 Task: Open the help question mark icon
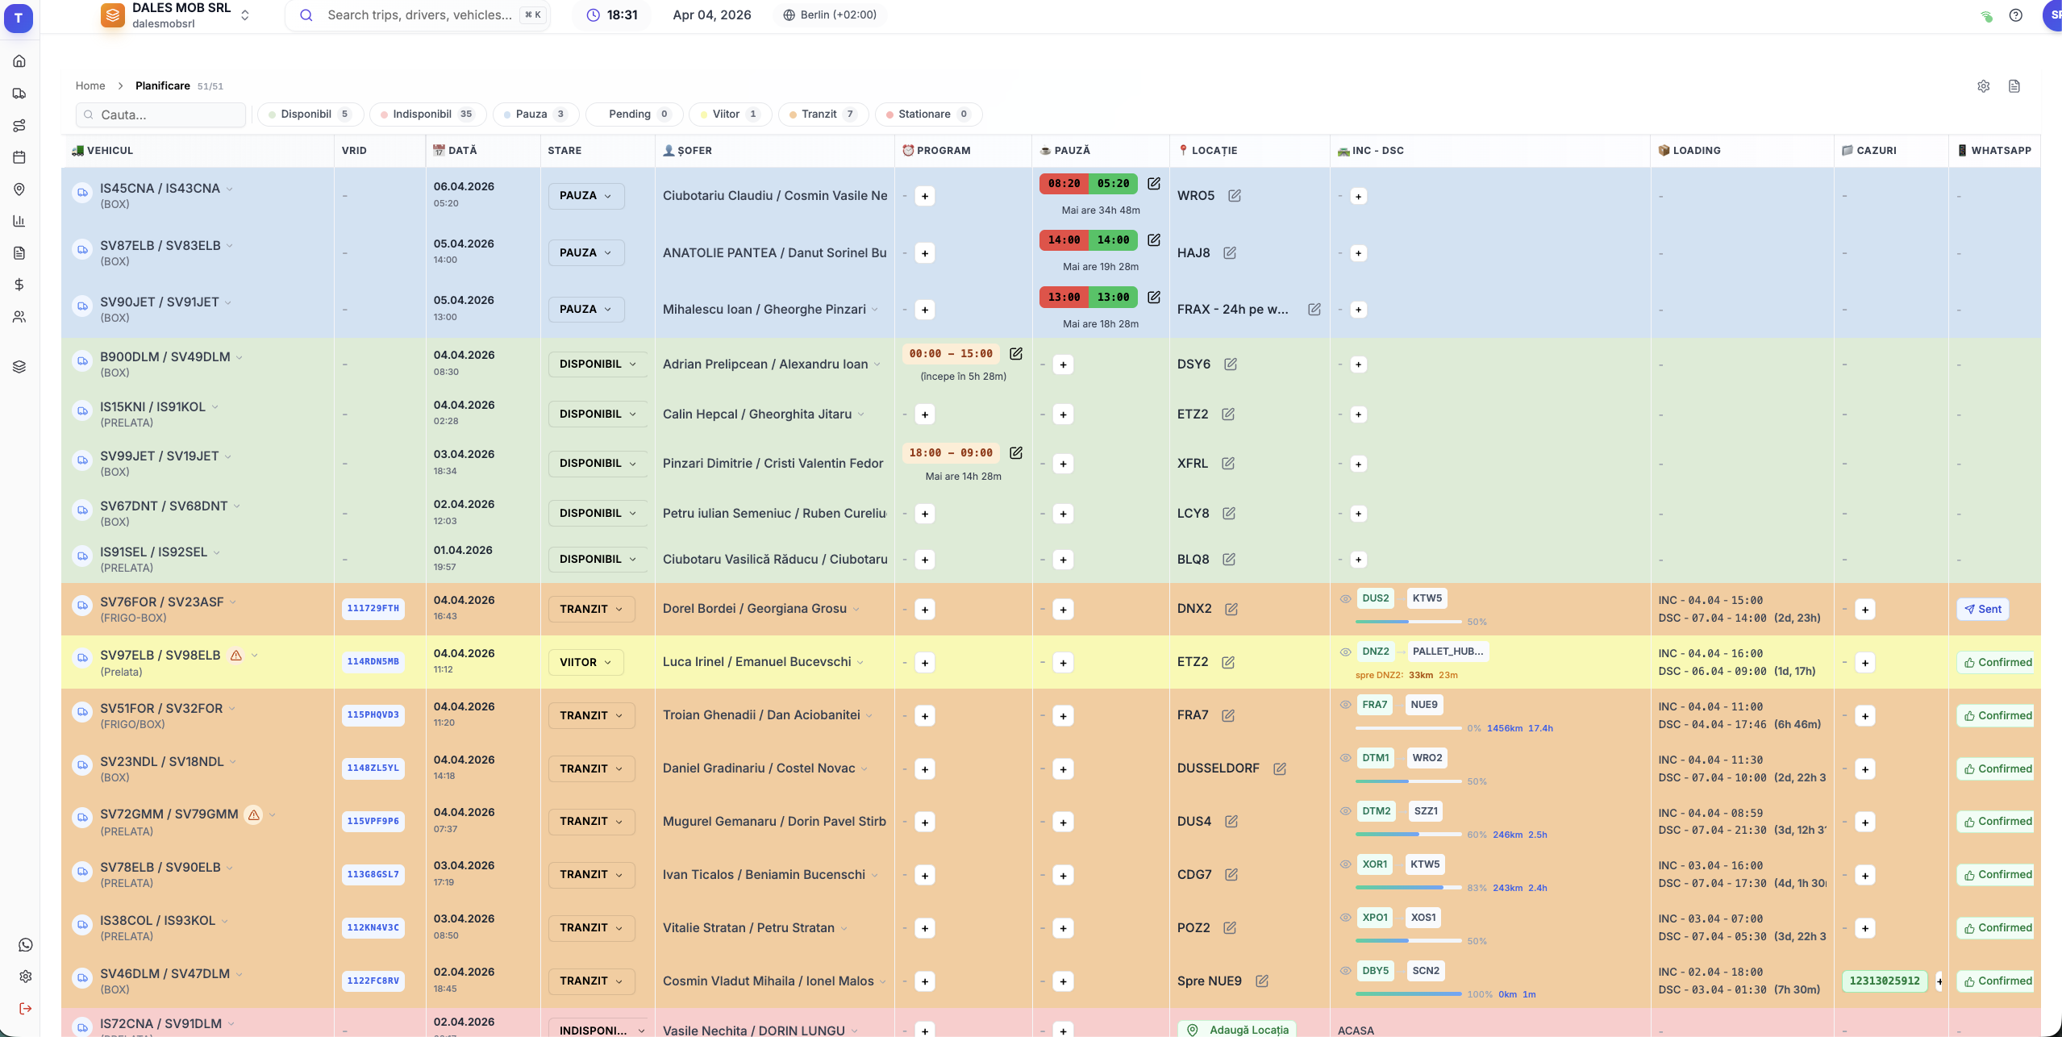(x=2015, y=15)
